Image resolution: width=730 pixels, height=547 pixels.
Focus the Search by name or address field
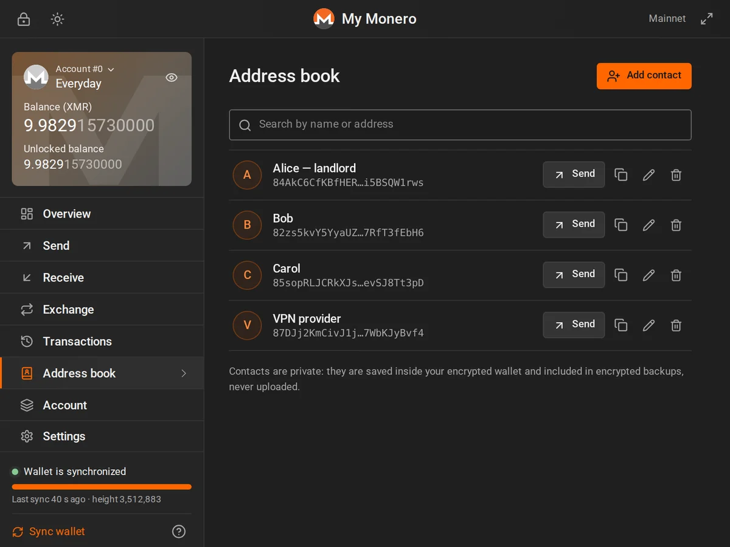pyautogui.click(x=461, y=125)
